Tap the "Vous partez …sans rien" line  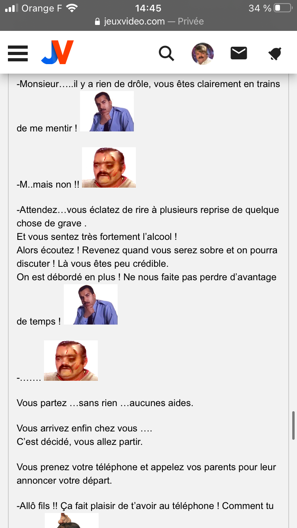(x=105, y=403)
